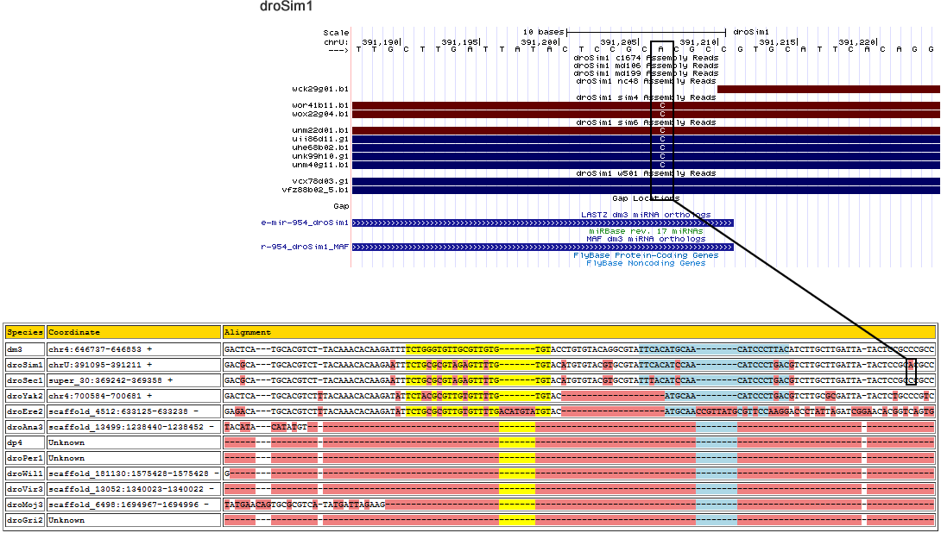Image resolution: width=941 pixels, height=533 pixels.
Task: Select the wor41b11.b1 read bar
Action: pyautogui.click(x=501, y=105)
